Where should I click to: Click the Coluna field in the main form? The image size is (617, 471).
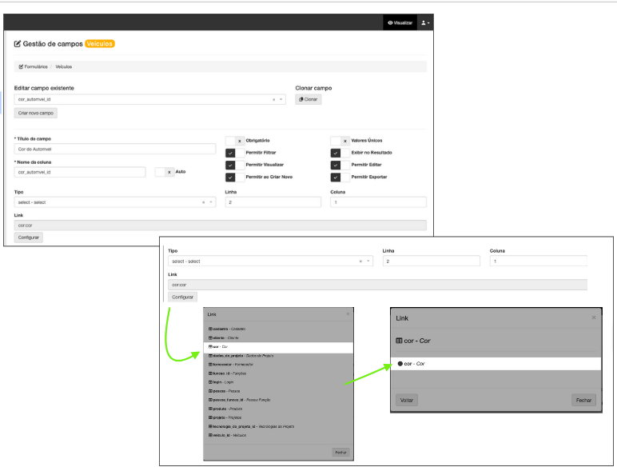[x=378, y=202]
